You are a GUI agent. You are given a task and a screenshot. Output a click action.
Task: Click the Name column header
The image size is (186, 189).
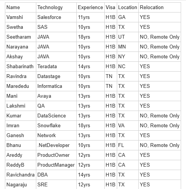click(20, 8)
